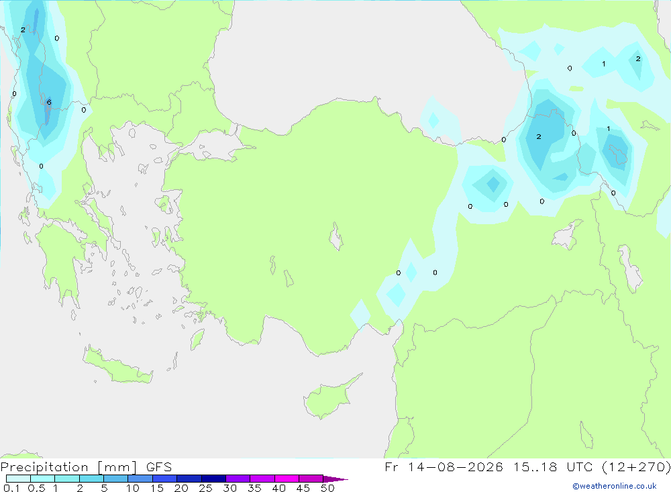The height and width of the screenshot is (492, 671).
Task: Click the '35' legend scale label
Action: click(254, 488)
